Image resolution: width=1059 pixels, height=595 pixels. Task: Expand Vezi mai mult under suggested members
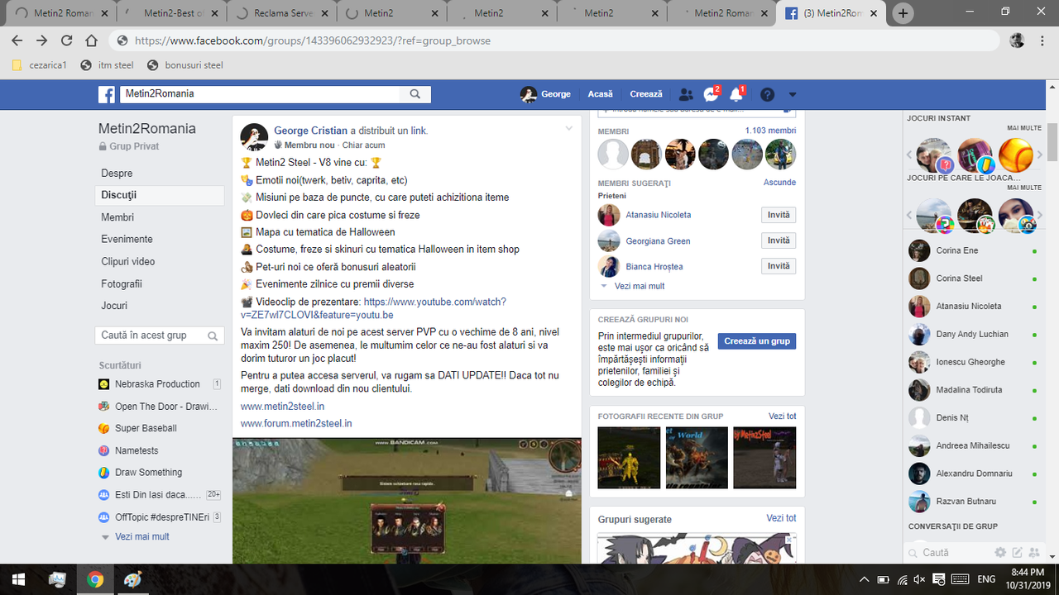pyautogui.click(x=639, y=286)
